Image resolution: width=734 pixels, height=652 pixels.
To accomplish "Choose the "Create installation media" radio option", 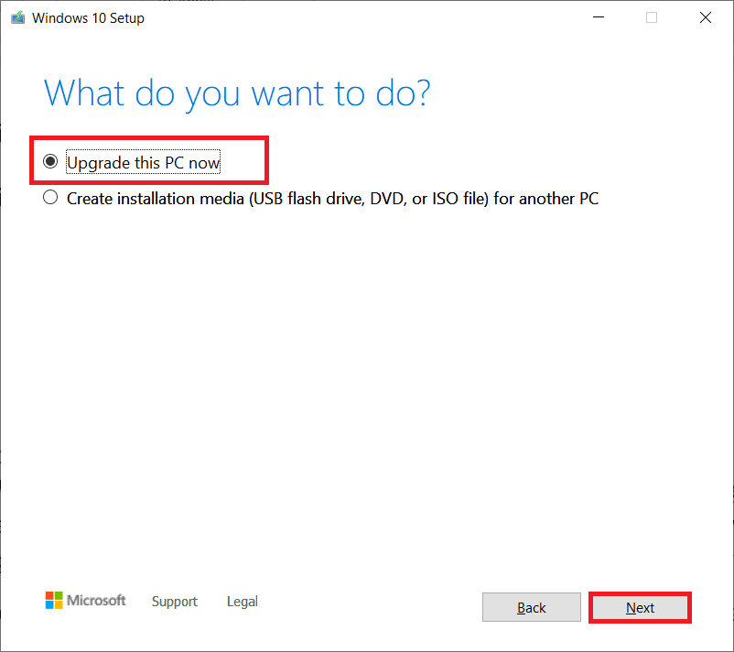I will (x=50, y=198).
